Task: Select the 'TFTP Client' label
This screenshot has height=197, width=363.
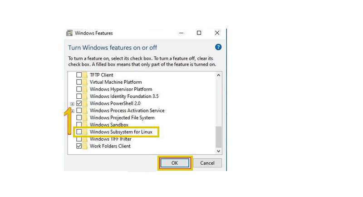Action: [x=101, y=75]
